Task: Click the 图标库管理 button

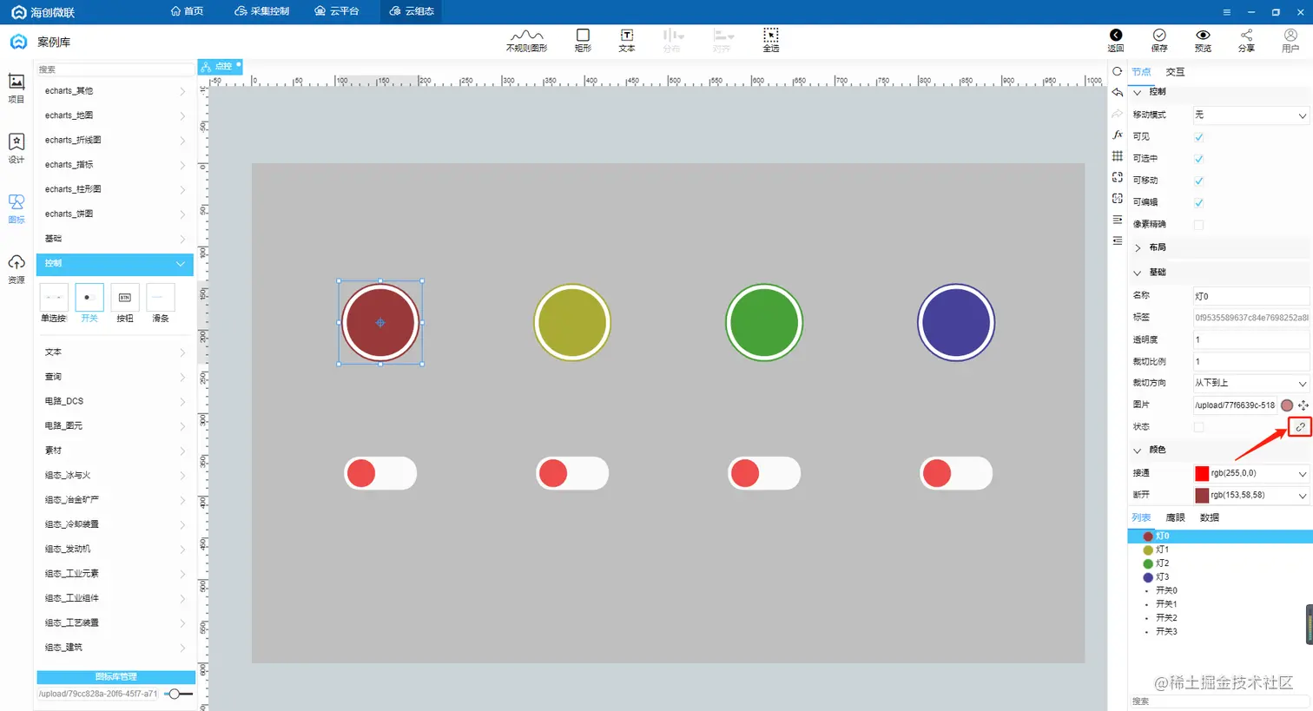Action: coord(115,677)
